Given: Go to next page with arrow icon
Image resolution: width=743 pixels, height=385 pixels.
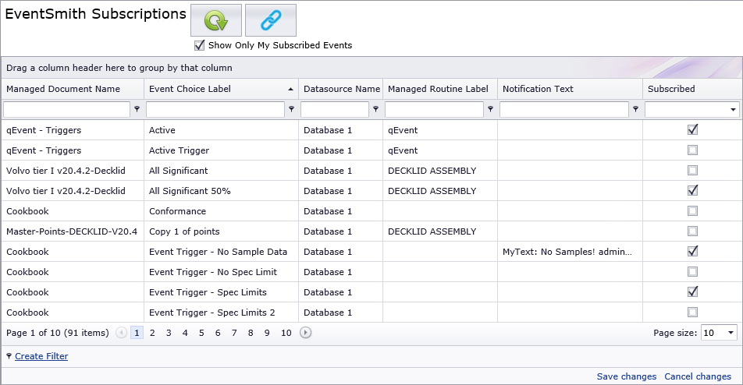Looking at the screenshot, I should coord(306,333).
